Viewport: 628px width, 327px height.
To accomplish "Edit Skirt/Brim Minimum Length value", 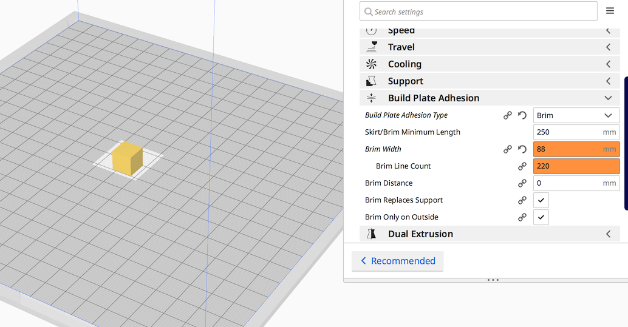I will pos(576,132).
